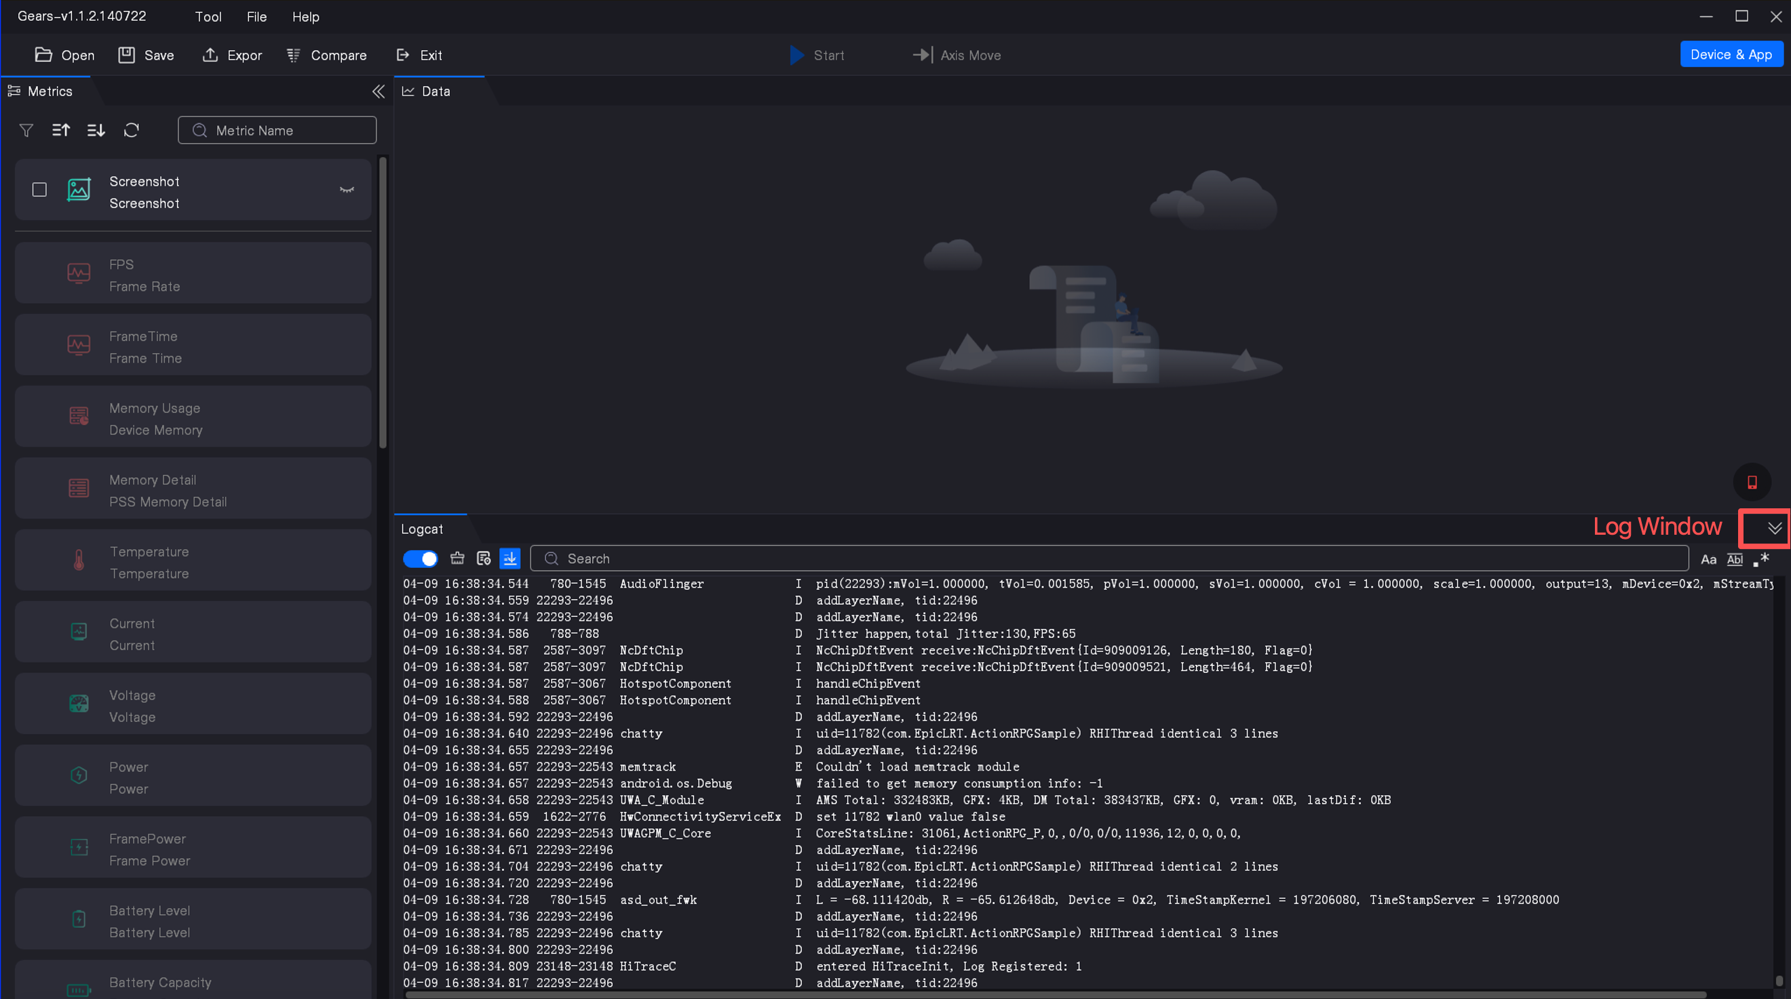Click the sort ascending icon in Metrics

point(61,130)
